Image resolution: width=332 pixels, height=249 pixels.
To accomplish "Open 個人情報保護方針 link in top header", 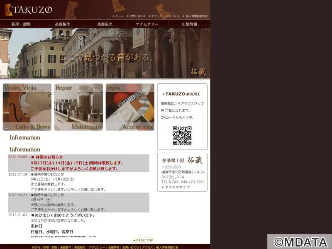I will coord(195,16).
